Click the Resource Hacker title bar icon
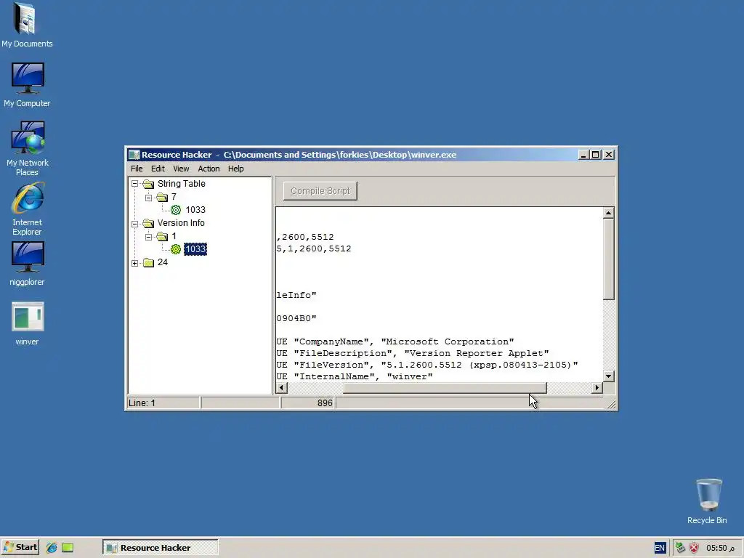The width and height of the screenshot is (744, 558). [134, 155]
